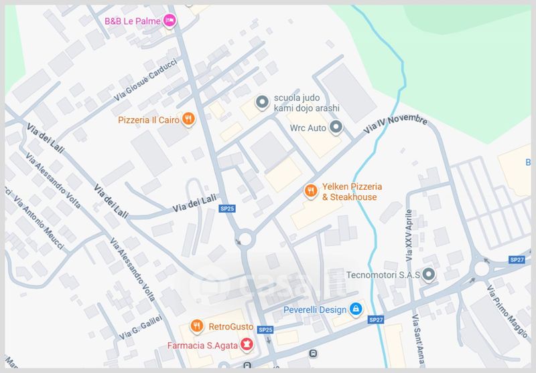Open the scuola judo kami dojo arashi pin

(262, 102)
